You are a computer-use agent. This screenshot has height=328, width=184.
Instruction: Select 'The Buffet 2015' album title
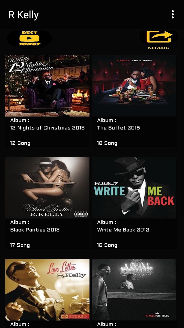coord(118,128)
